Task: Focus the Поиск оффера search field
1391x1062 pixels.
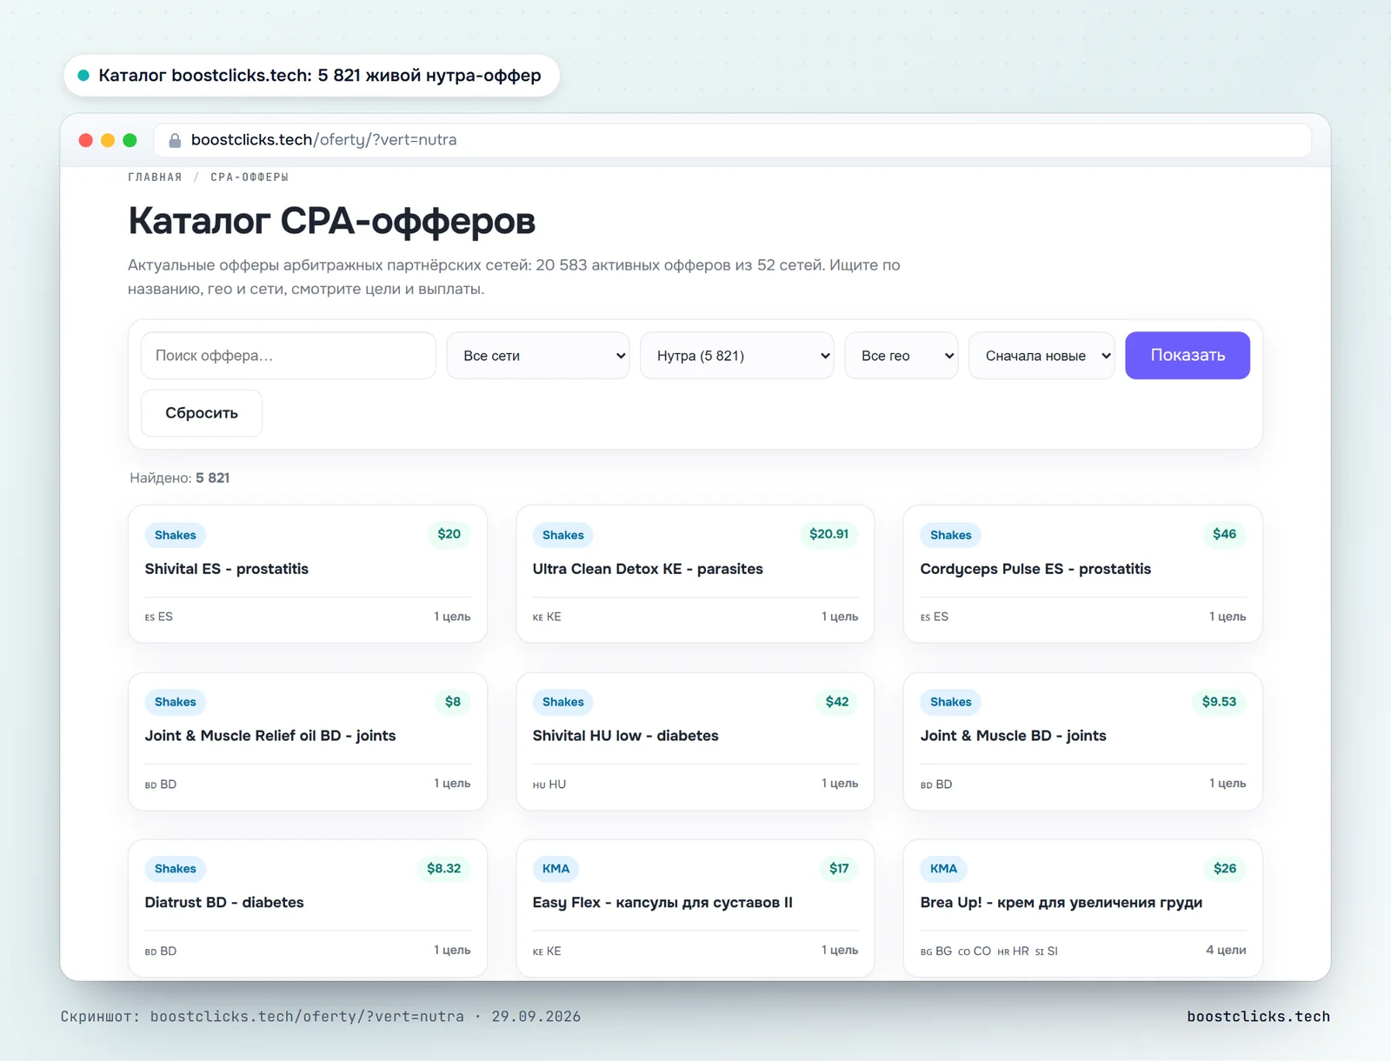Action: (289, 356)
